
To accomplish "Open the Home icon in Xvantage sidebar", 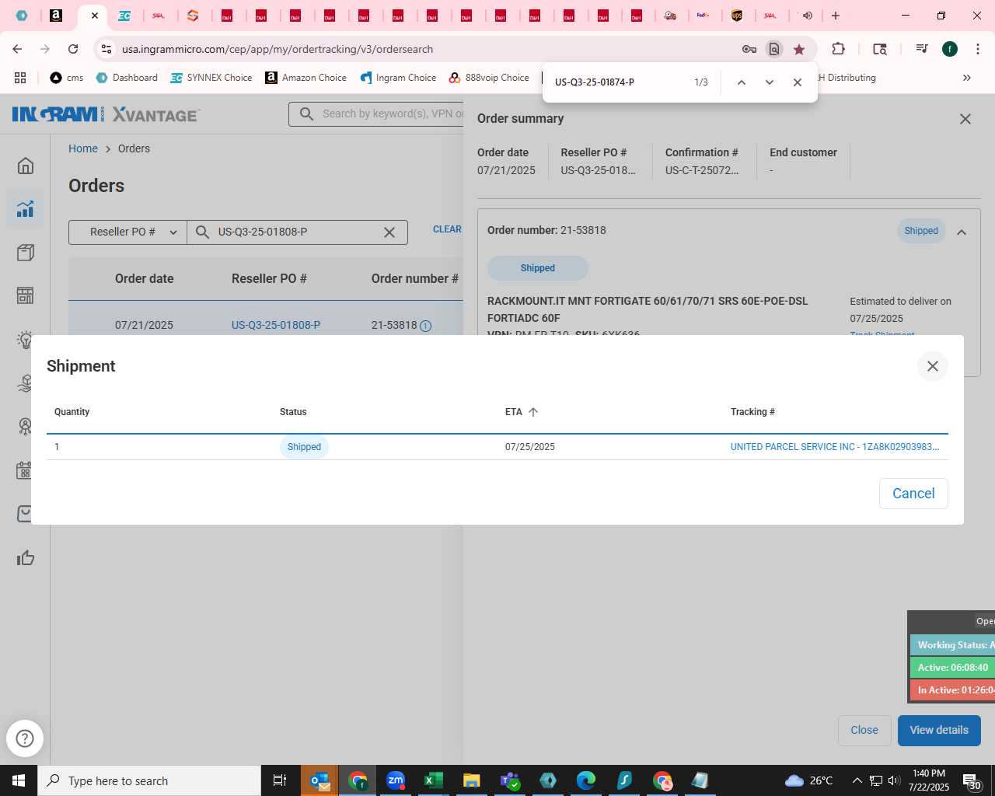I will (x=26, y=166).
